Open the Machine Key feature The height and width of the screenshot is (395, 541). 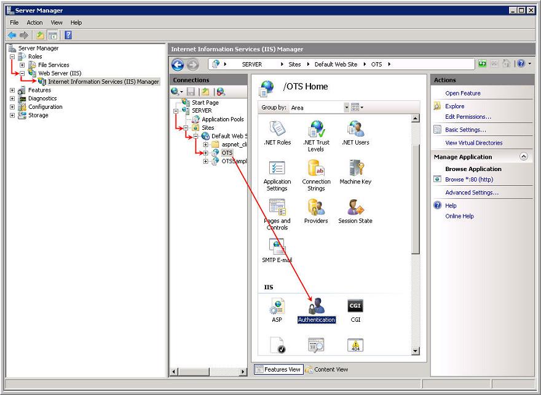point(355,172)
